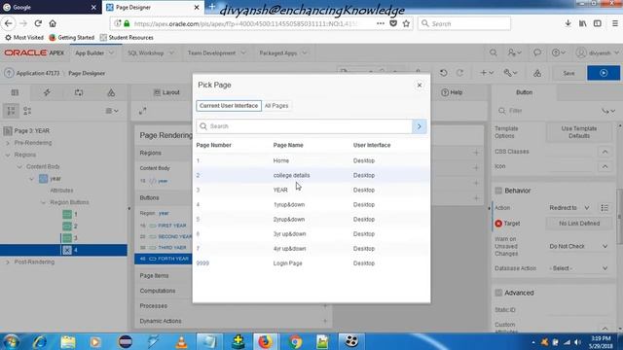
Task: Open the Database Action select dropdown
Action: [579, 268]
